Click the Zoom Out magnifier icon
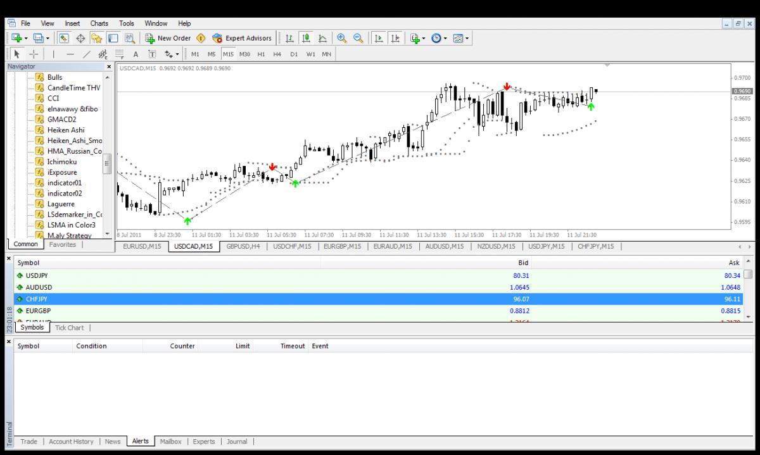Image resolution: width=760 pixels, height=455 pixels. click(358, 38)
